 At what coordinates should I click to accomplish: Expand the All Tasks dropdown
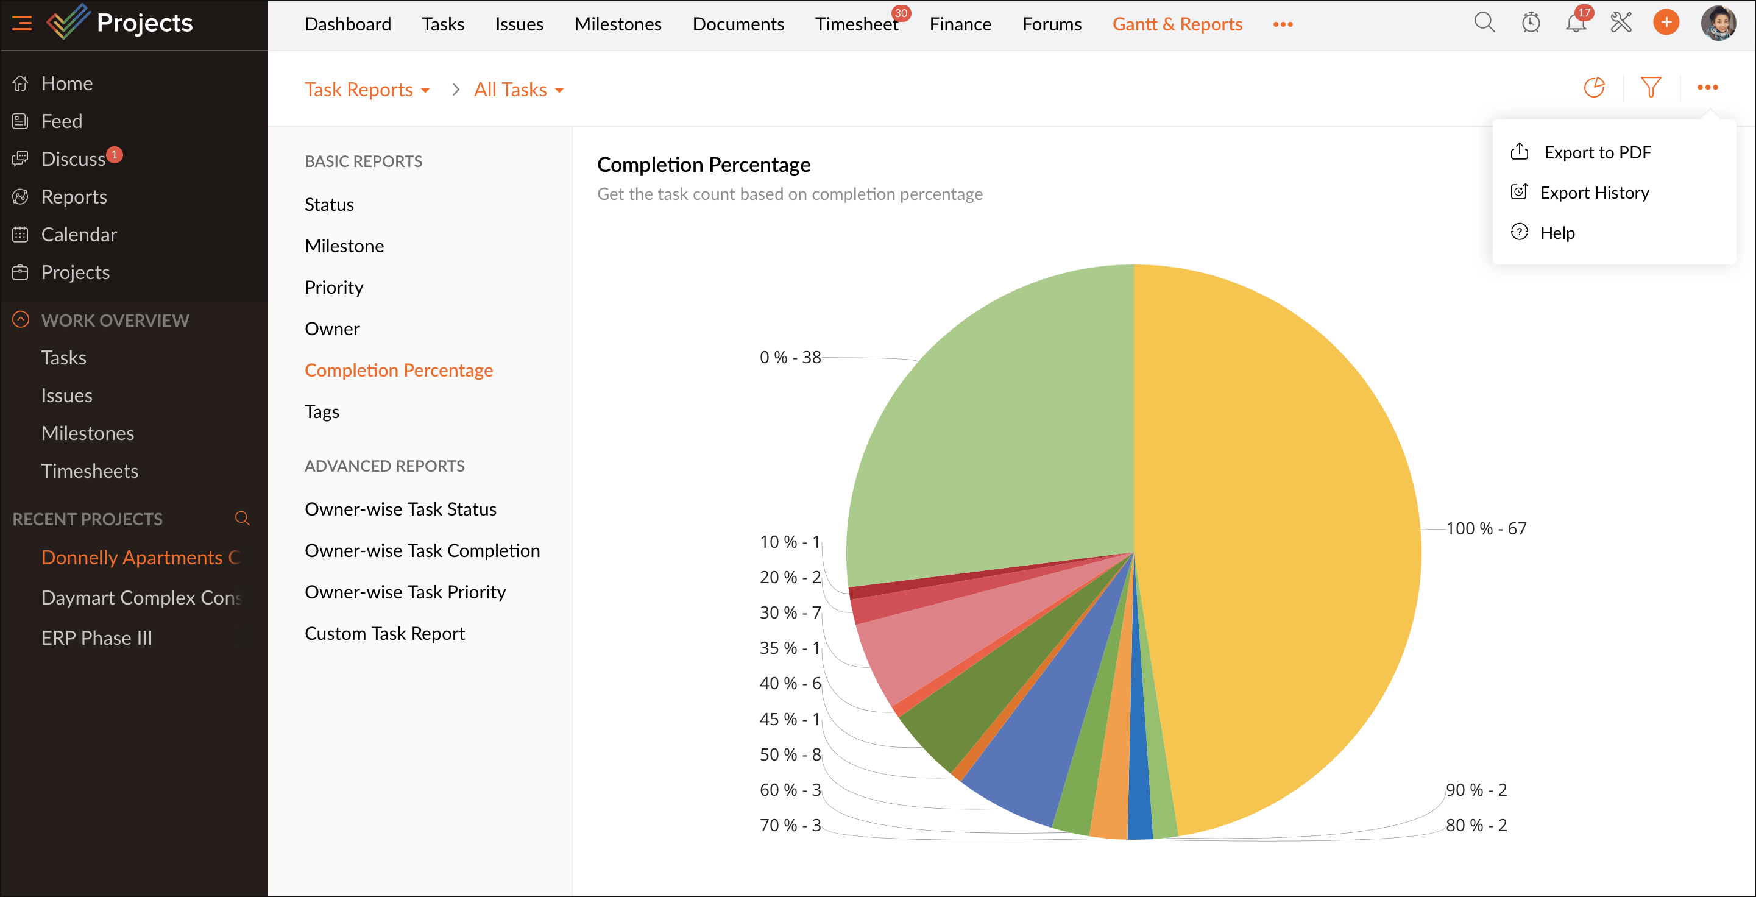pyautogui.click(x=519, y=90)
